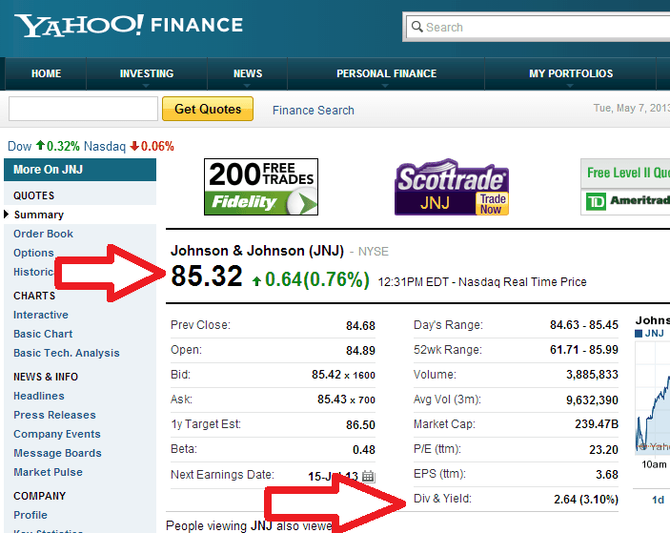Click the Fidelity green arrow button
Viewport: 670px width, 533px height.
tap(303, 202)
